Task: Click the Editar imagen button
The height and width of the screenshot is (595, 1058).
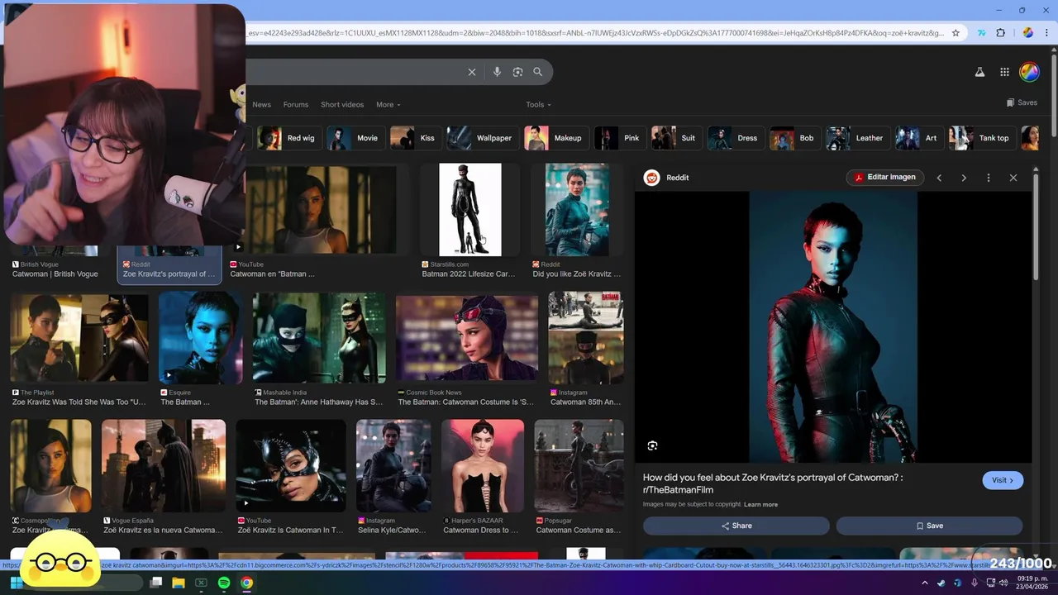Action: point(884,178)
